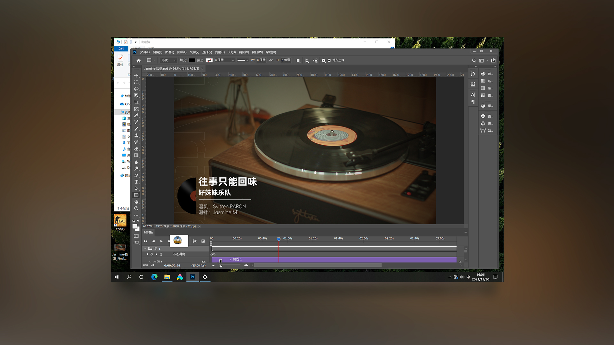Open the 窗口(W) menu
Image resolution: width=614 pixels, height=345 pixels.
(257, 52)
